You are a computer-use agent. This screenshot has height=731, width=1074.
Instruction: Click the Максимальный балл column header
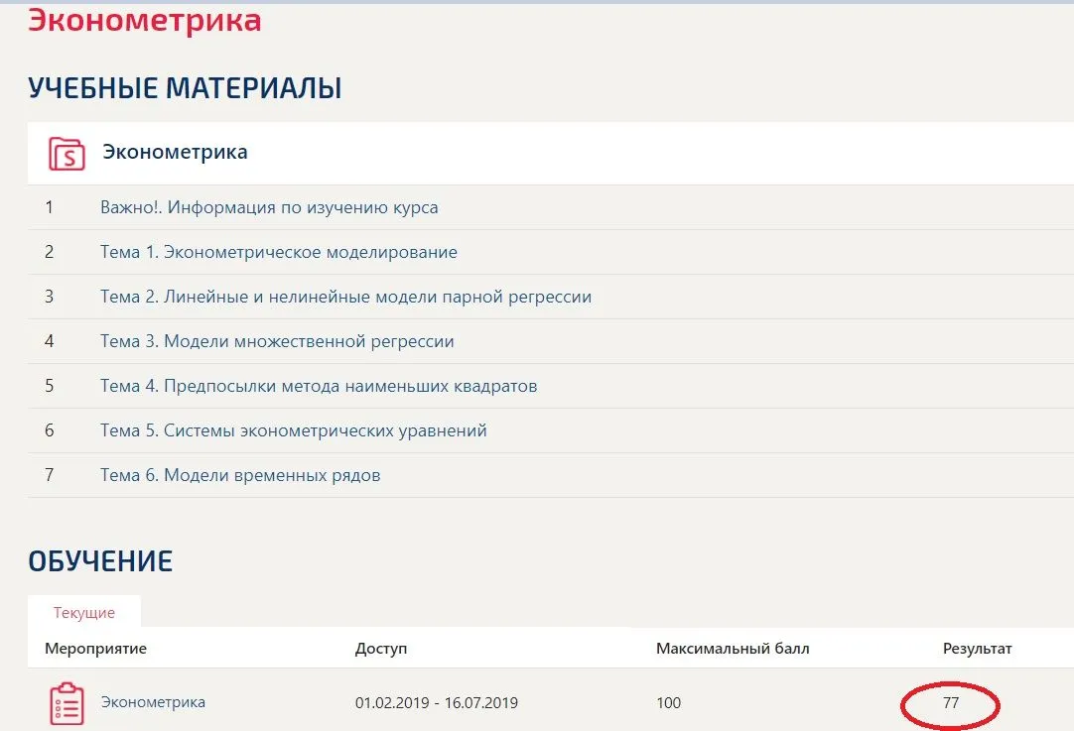(x=733, y=649)
